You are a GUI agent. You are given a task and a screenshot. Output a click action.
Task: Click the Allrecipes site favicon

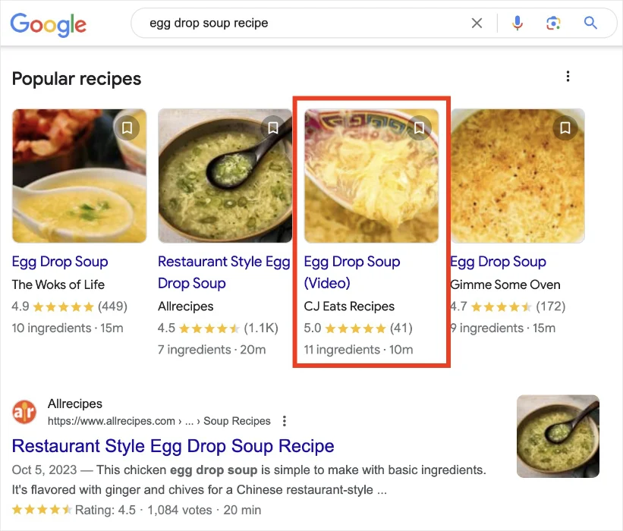click(24, 412)
